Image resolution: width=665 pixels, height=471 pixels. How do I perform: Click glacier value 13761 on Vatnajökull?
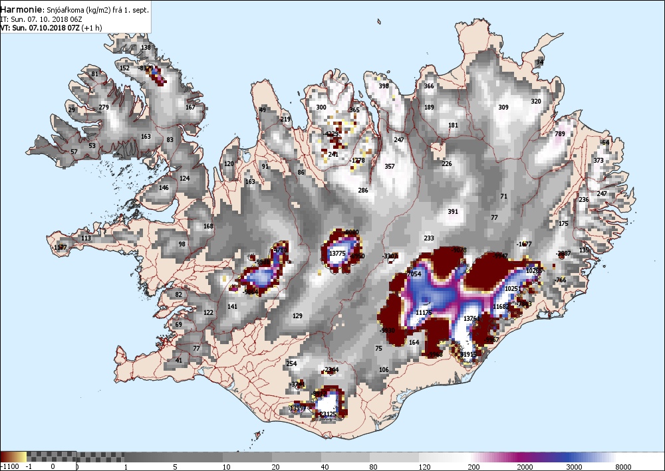471,318
